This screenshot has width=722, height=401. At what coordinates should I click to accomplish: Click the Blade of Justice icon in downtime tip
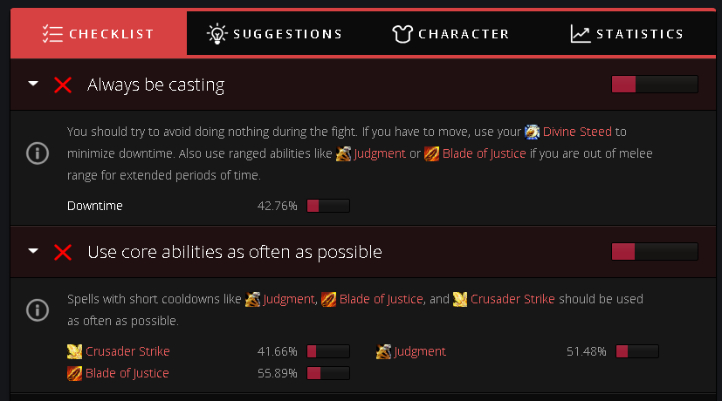tap(431, 154)
